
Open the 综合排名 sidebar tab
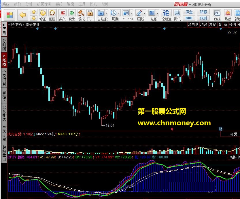tap(4, 113)
